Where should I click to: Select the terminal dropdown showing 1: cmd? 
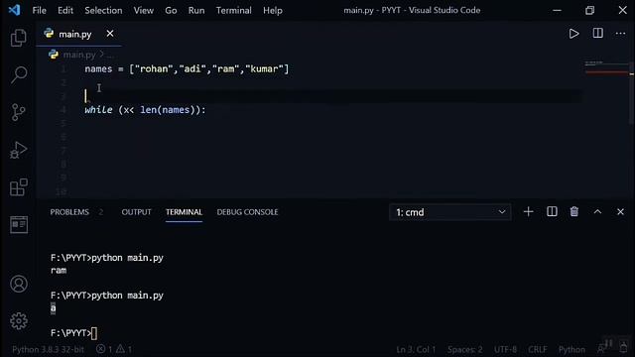(449, 212)
